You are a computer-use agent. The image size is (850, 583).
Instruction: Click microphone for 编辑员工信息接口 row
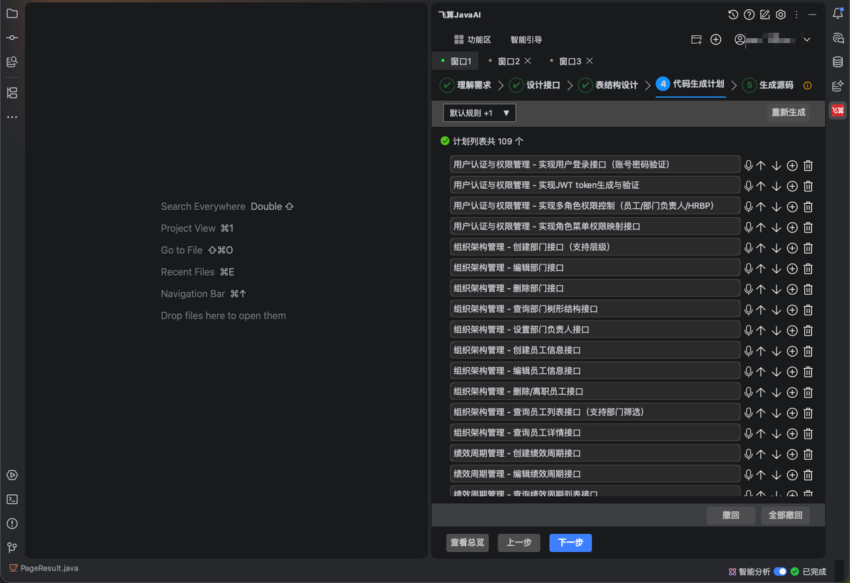point(748,371)
